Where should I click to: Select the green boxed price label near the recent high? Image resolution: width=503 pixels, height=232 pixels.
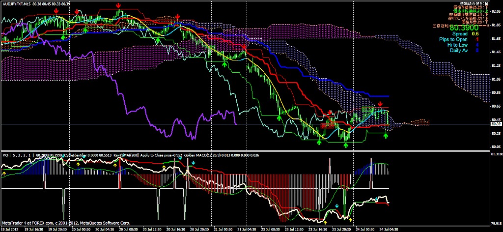[367, 109]
